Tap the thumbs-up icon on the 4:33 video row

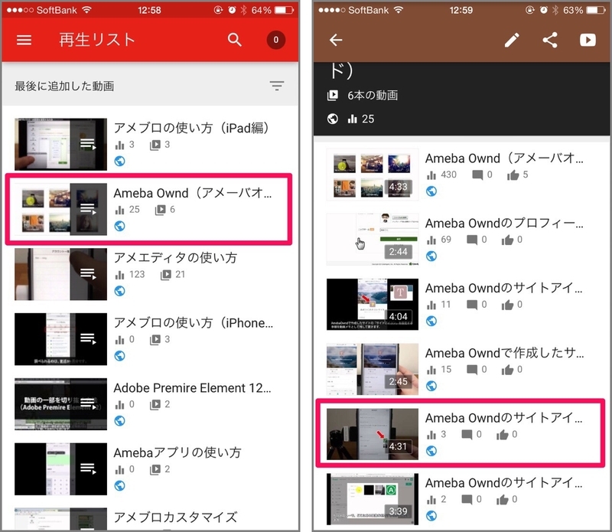tap(513, 175)
